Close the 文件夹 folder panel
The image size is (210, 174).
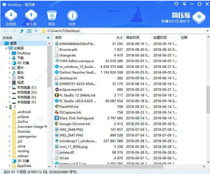(x=48, y=38)
